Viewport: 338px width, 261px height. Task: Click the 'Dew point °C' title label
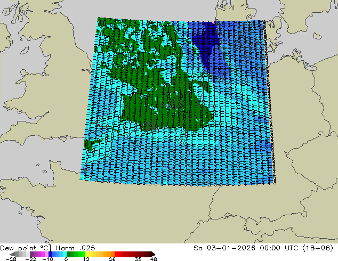(x=26, y=248)
